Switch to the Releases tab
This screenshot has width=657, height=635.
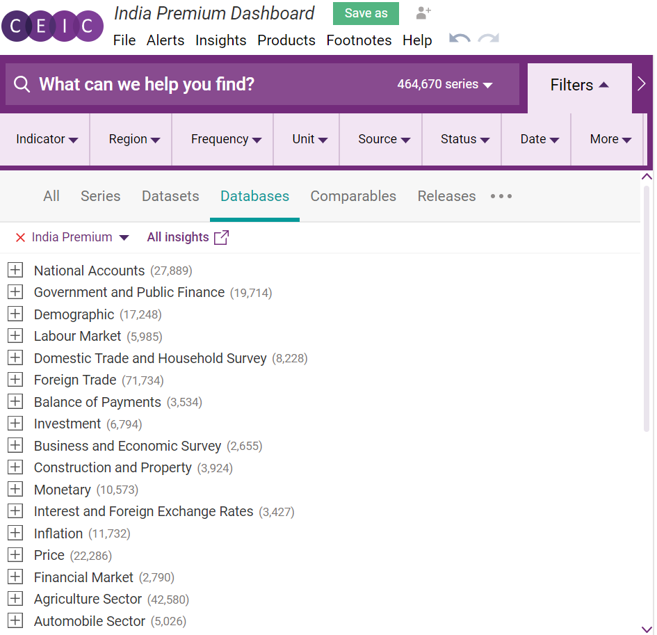tap(446, 196)
